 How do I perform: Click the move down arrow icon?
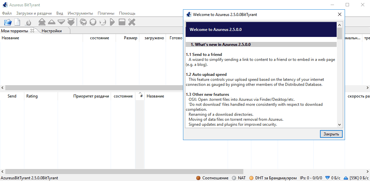click(x=61, y=22)
